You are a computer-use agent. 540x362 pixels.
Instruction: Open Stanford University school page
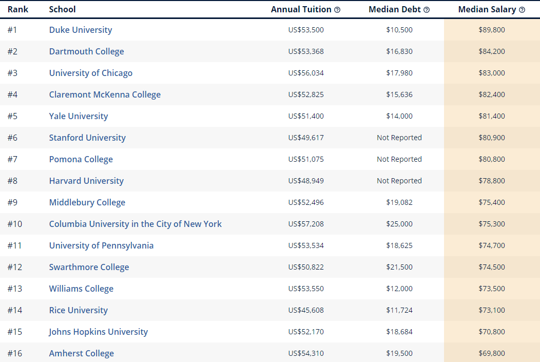(87, 138)
